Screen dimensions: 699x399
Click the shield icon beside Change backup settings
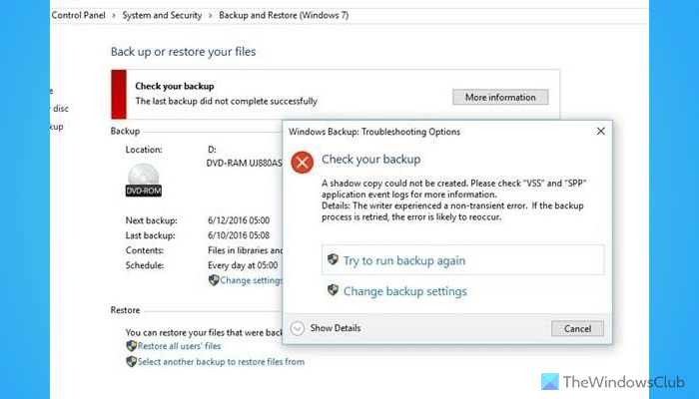click(x=333, y=291)
